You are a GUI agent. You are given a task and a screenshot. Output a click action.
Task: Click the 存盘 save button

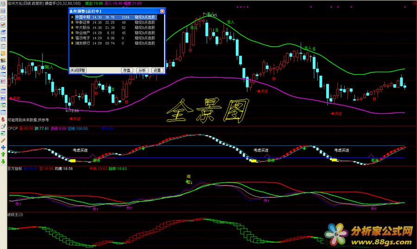click(127, 70)
